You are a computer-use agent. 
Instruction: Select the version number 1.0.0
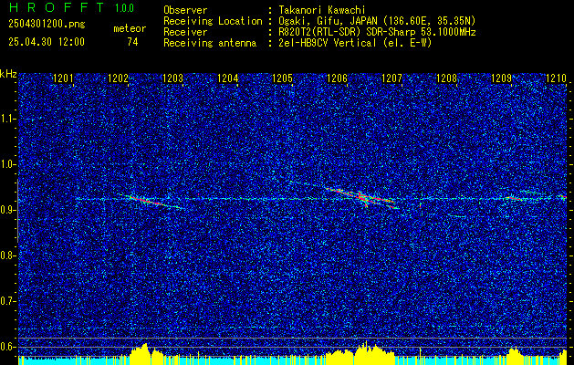tap(124, 8)
